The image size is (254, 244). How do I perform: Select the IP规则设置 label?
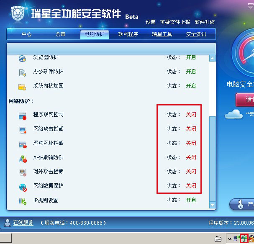(x=46, y=200)
